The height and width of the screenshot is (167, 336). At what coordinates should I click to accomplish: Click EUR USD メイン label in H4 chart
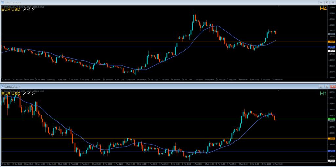coord(18,10)
